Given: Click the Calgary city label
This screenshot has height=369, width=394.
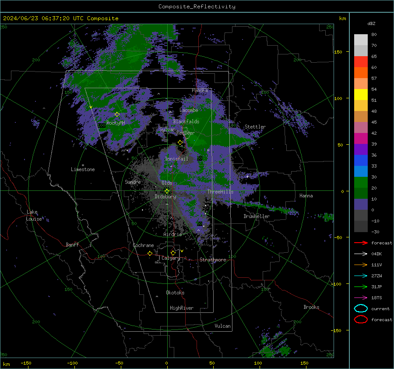Looking at the screenshot, I should click(x=171, y=258).
